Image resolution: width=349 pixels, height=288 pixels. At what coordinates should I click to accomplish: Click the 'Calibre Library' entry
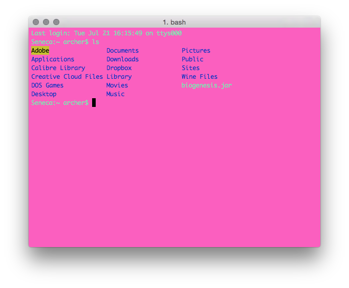click(x=58, y=68)
